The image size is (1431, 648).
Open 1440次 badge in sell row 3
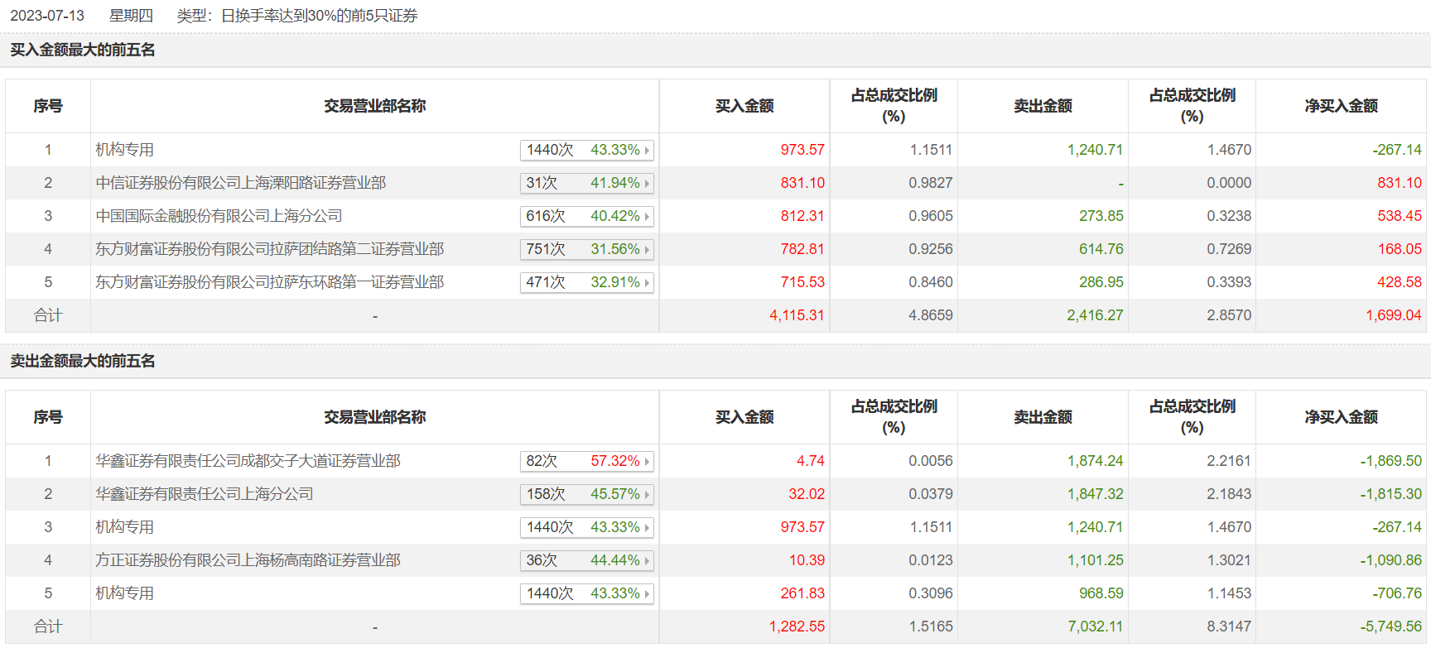[587, 528]
